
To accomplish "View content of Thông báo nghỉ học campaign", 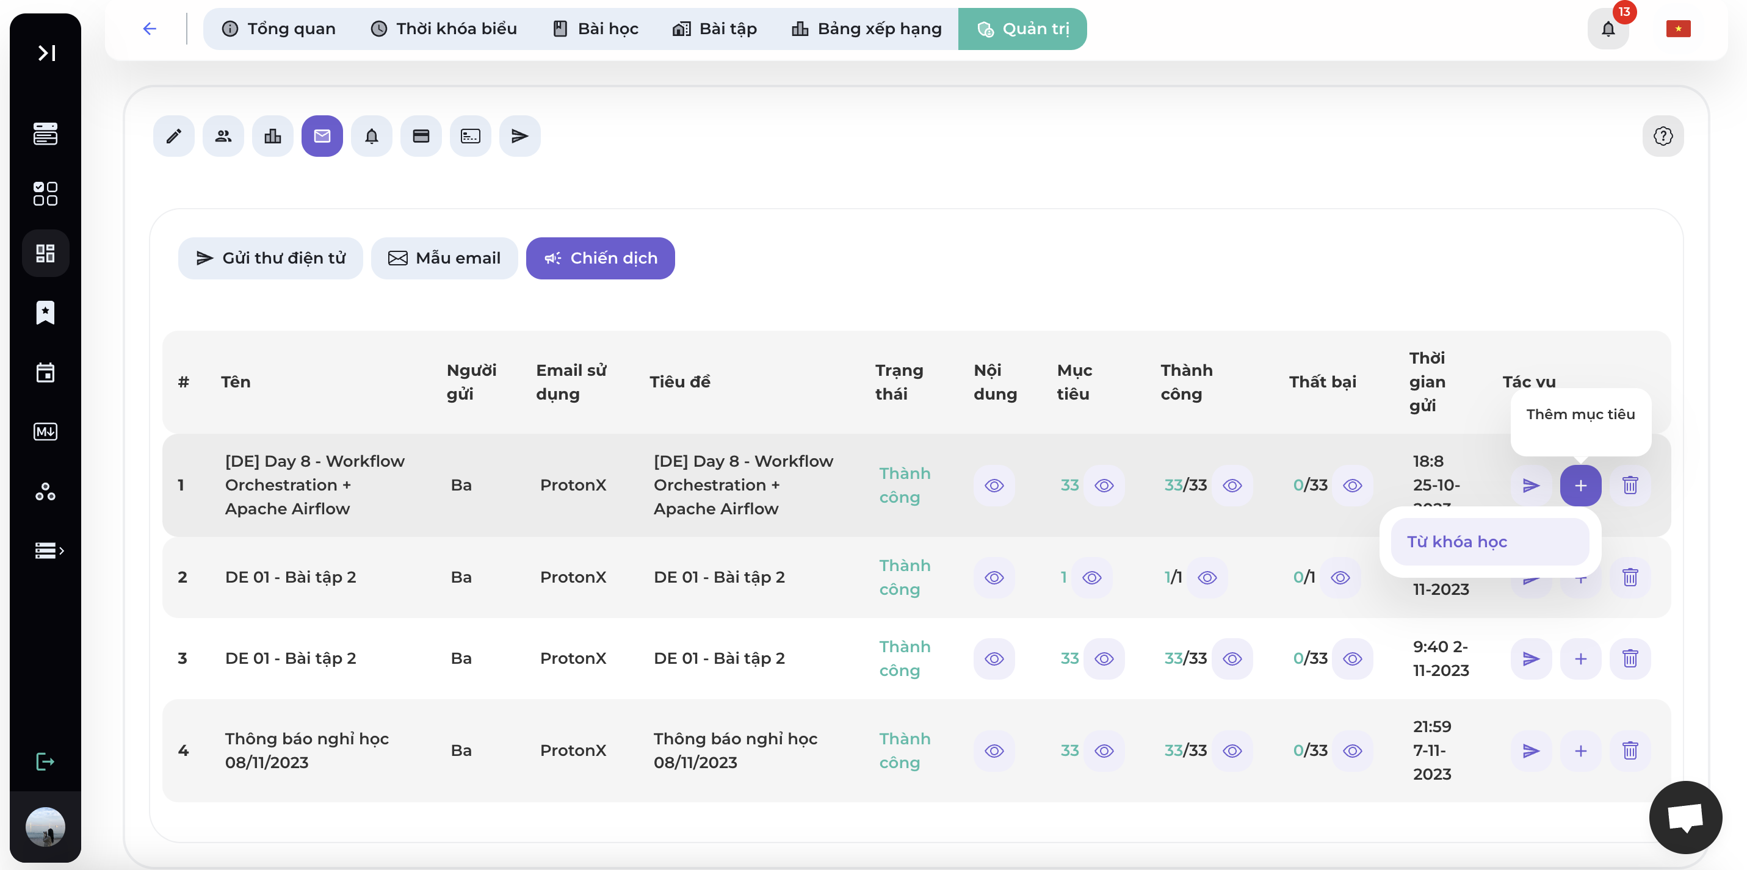I will pos(994,751).
